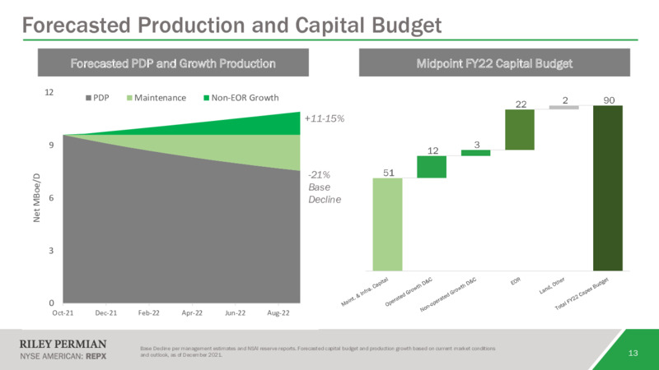Click the RILEY PERMIAN logo text
The image size is (659, 370).
[x=63, y=345]
